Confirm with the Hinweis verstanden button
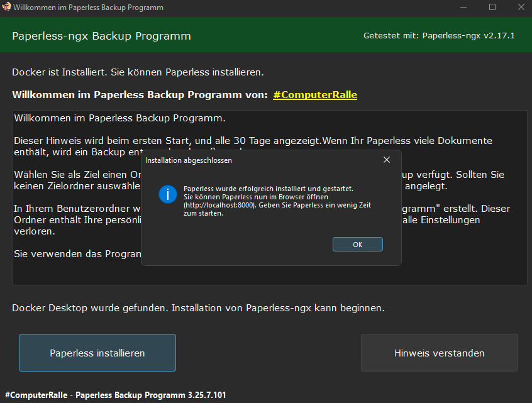This screenshot has height=403, width=532. (439, 353)
